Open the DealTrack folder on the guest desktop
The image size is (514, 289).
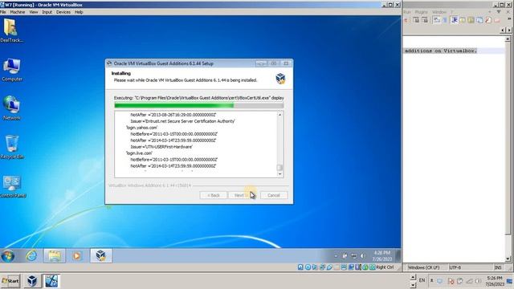coord(11,31)
